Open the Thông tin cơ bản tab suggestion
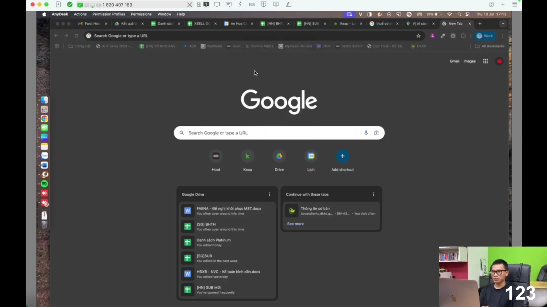Screen dimensions: 547x307 point(331,211)
